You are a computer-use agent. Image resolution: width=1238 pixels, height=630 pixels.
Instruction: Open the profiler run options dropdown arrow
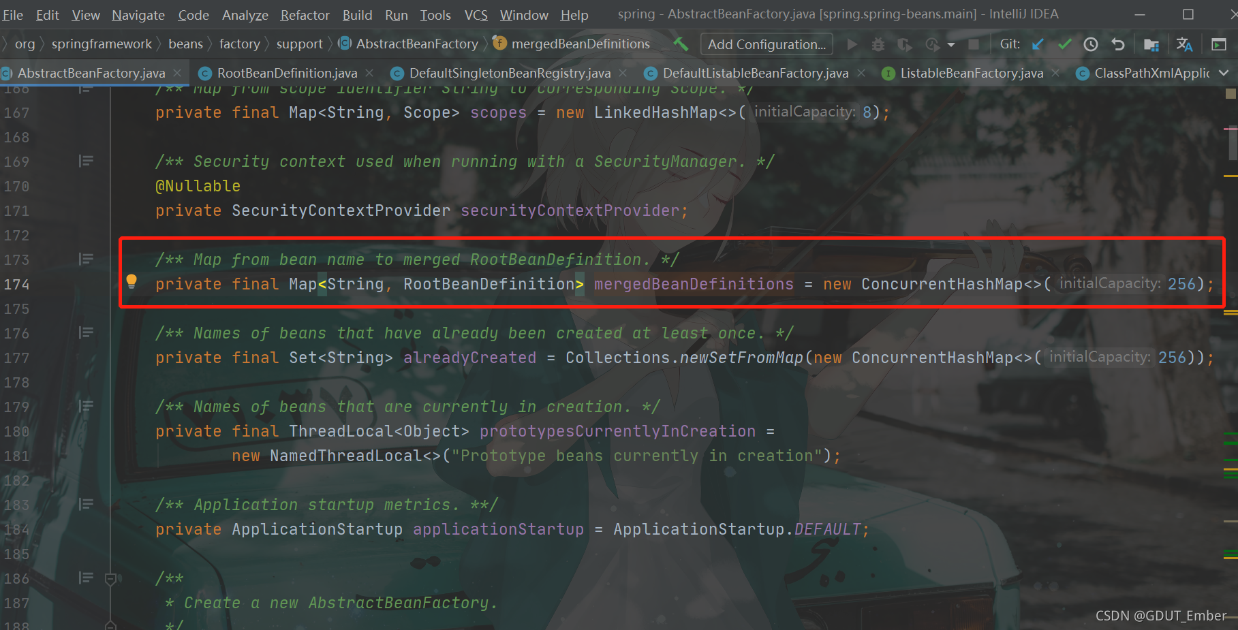click(951, 45)
